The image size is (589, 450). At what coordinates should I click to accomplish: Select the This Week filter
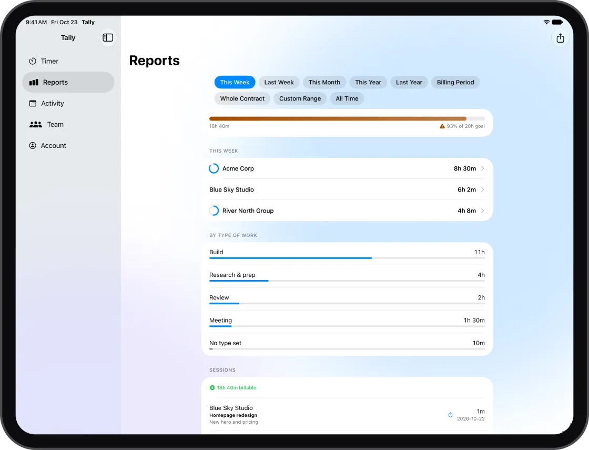point(235,82)
